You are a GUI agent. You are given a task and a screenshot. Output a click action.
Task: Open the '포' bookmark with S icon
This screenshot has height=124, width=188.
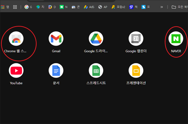coord(146,7)
